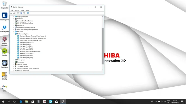This screenshot has height=104, width=186.
Task: Select Bluetooth Device (Personal Area Network)
Action: pyautogui.click(x=33, y=36)
